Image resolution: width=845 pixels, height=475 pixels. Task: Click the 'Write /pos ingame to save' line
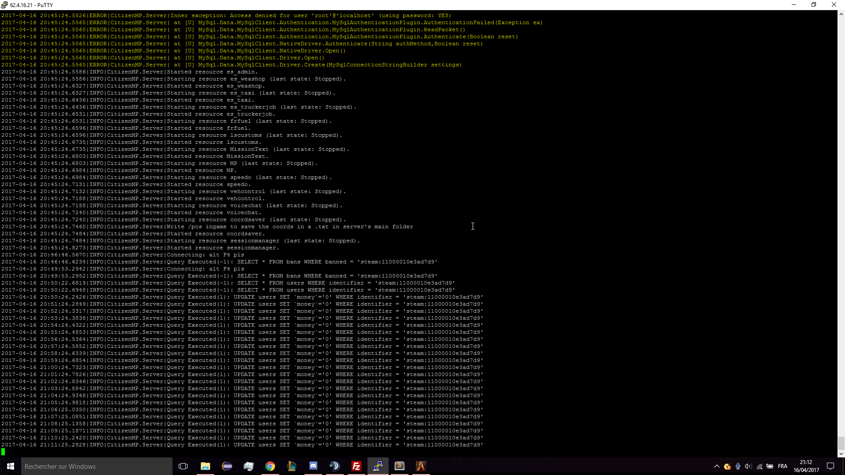tap(207, 227)
